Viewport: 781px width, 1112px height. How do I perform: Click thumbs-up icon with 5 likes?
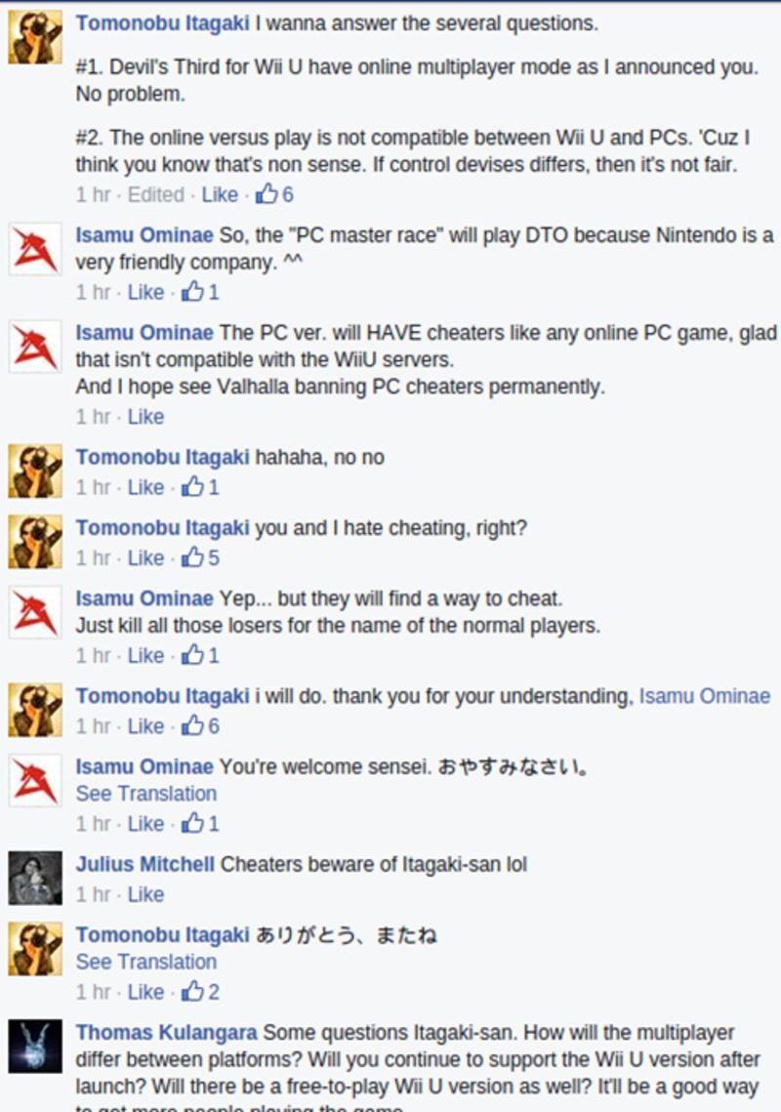click(192, 557)
